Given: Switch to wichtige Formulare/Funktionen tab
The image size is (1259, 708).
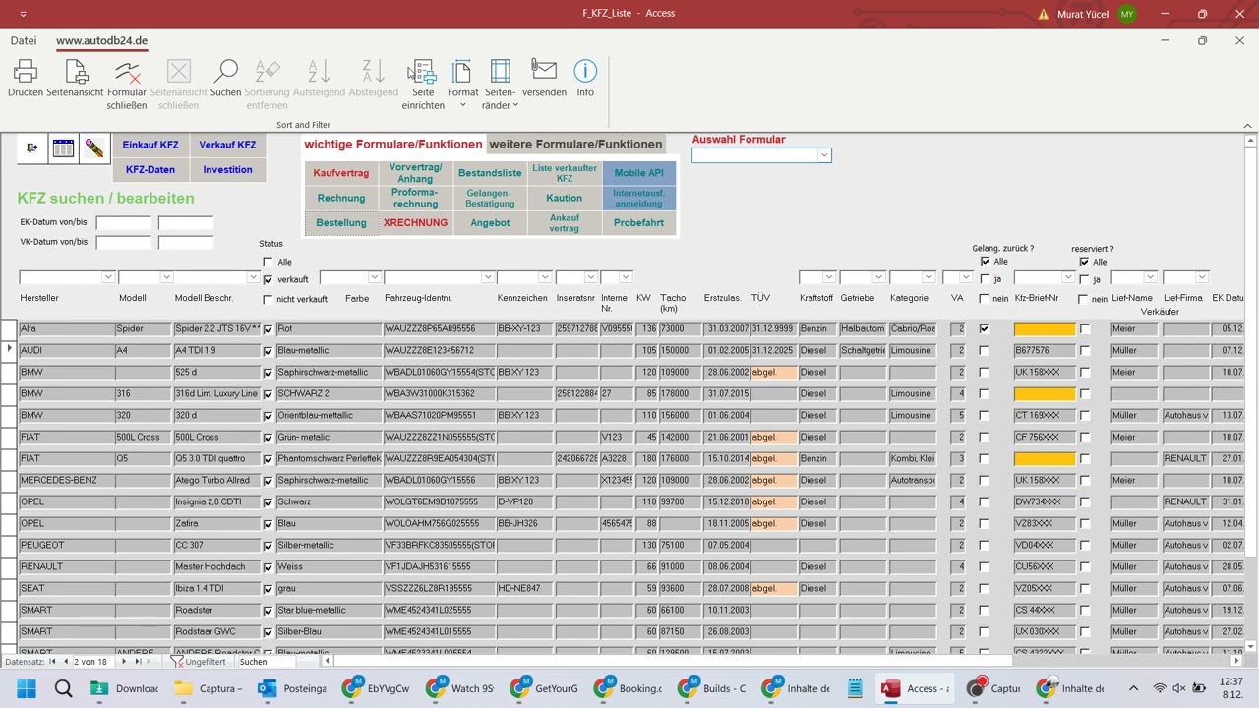Looking at the screenshot, I should point(393,145).
